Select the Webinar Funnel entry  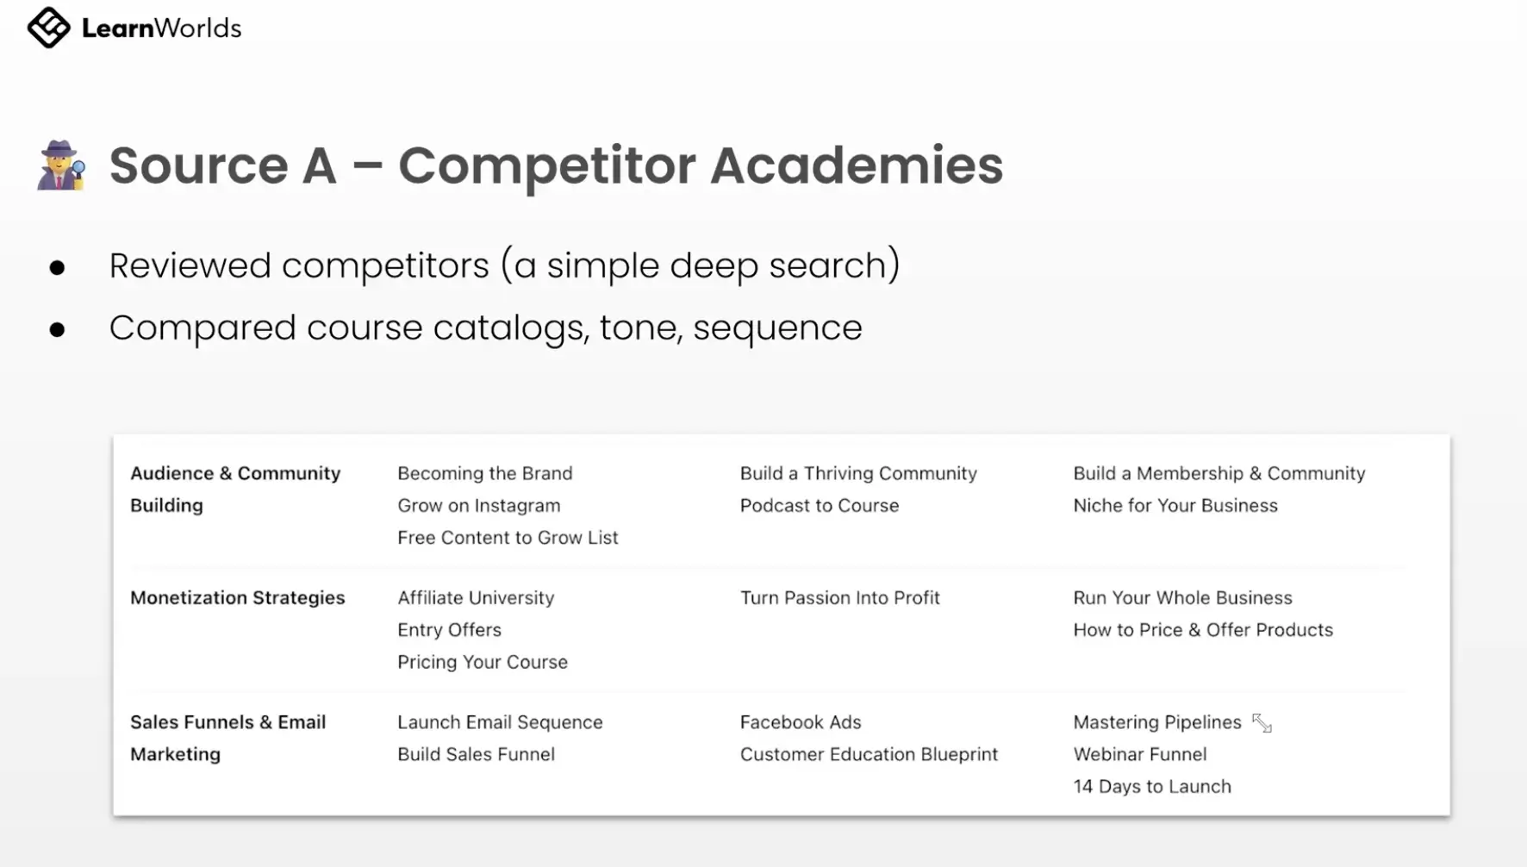[x=1139, y=754]
